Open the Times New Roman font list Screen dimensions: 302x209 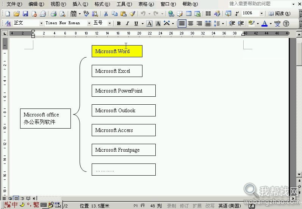point(89,24)
